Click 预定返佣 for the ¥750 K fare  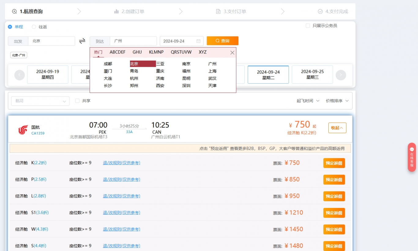[334, 163]
